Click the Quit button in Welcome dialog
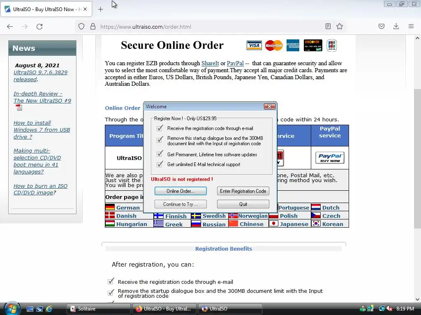The image size is (421, 315). (x=243, y=204)
